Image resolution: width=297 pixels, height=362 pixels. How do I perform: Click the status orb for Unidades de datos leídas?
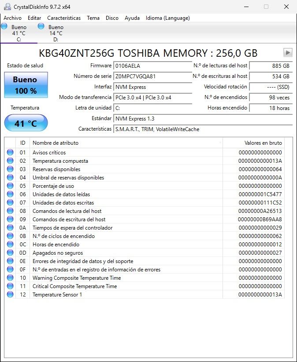pyautogui.click(x=10, y=194)
